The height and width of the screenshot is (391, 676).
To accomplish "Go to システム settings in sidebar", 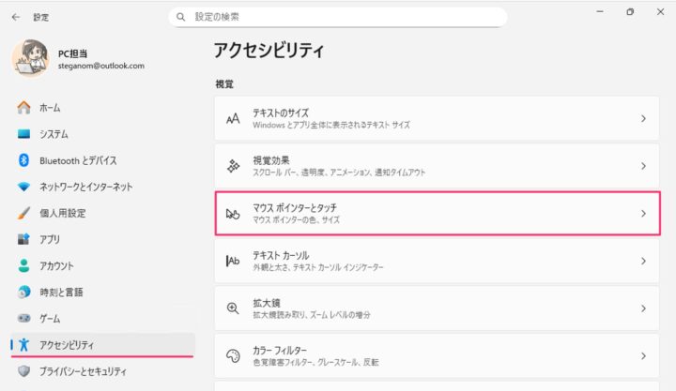I will [x=54, y=134].
